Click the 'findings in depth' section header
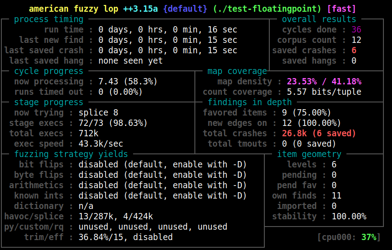This screenshot has width=392, height=250. (x=249, y=102)
